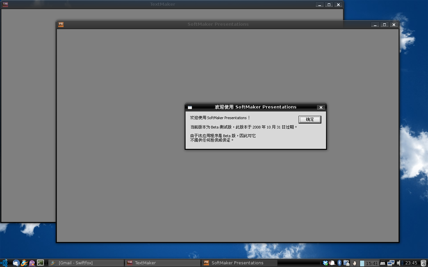This screenshot has width=428, height=267.
Task: Open the Bluetooth tray icon
Action: [339, 263]
